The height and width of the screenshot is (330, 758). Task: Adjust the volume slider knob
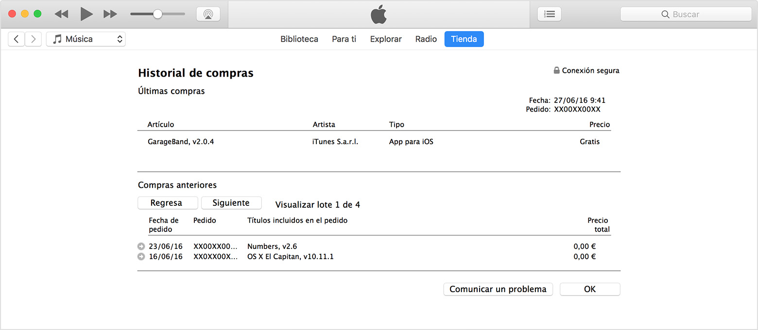(x=157, y=14)
